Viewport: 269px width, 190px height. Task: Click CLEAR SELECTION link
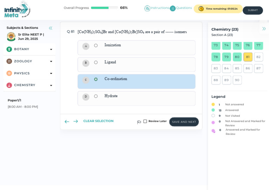click(98, 121)
